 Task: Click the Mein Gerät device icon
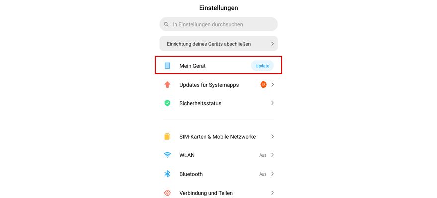pyautogui.click(x=168, y=66)
